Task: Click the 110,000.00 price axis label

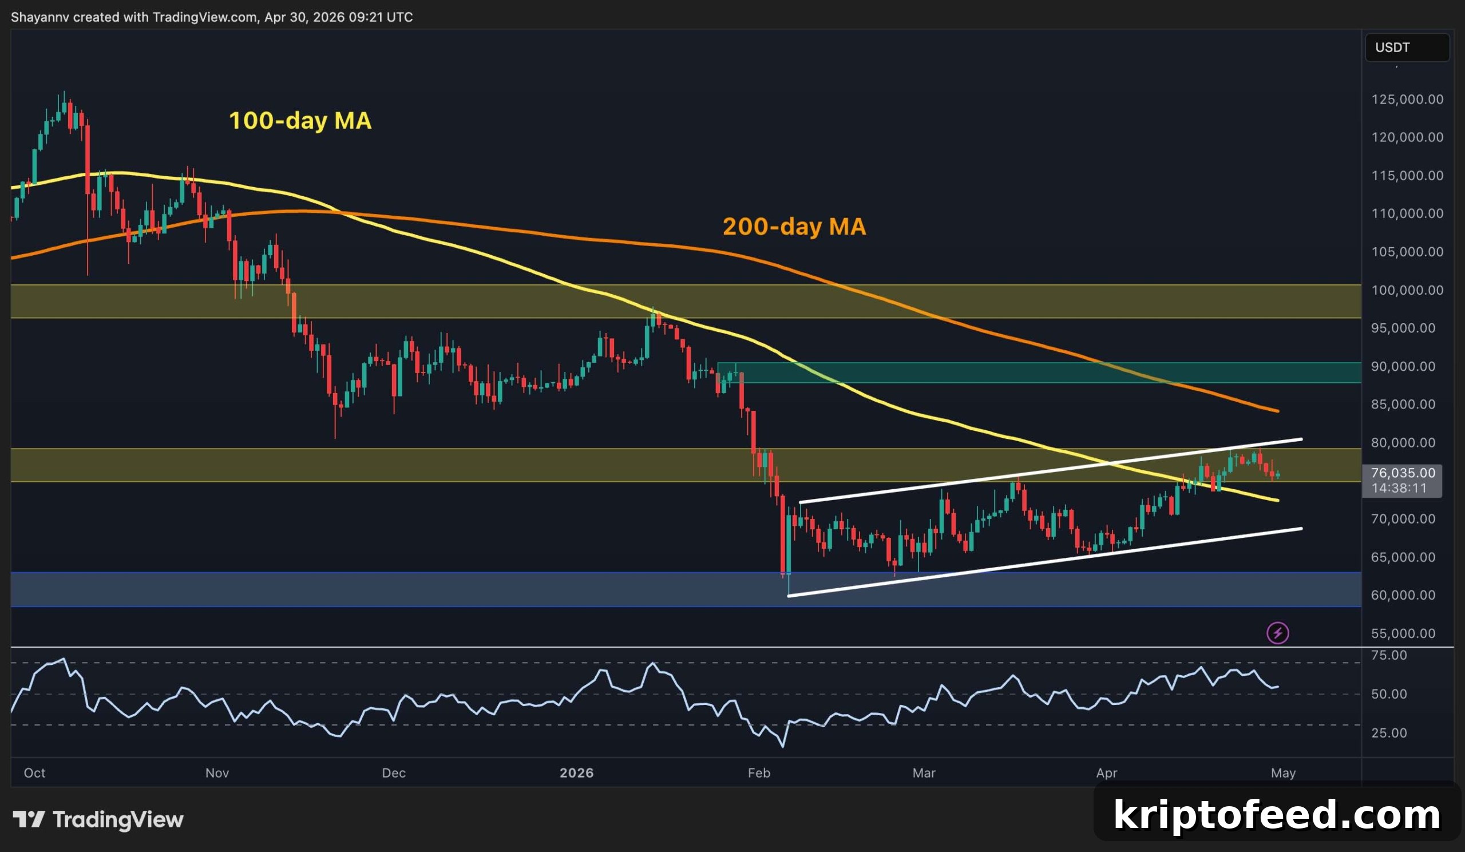Action: point(1407,213)
